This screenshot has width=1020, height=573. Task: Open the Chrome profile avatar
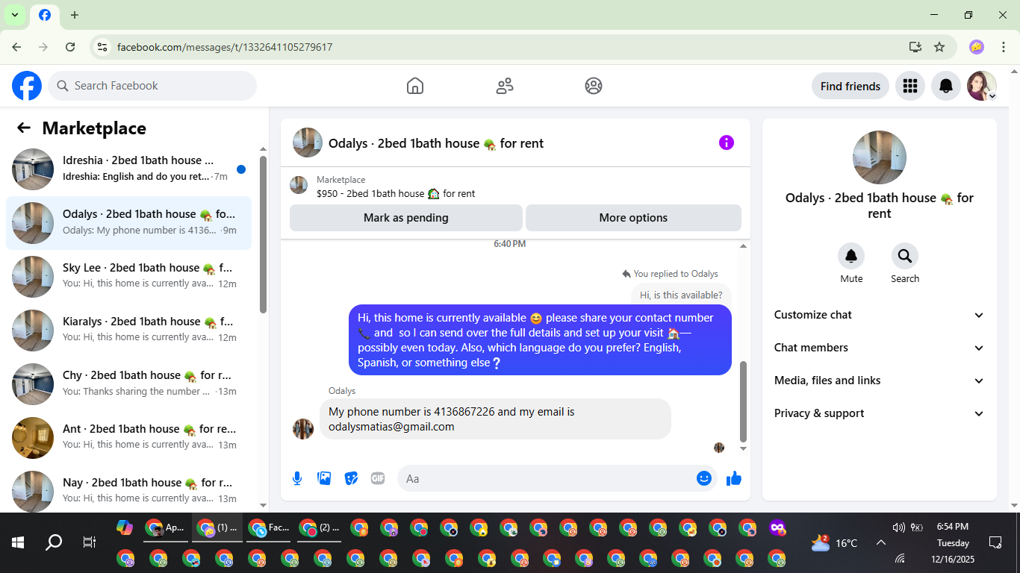[977, 47]
